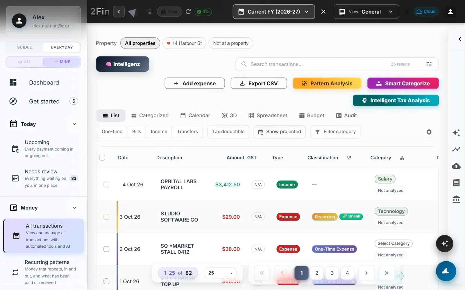Go to page 2 of transactions
The width and height of the screenshot is (465, 290).
[317, 273]
